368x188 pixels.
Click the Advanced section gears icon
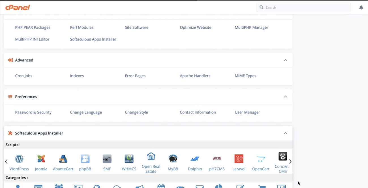(x=10, y=60)
